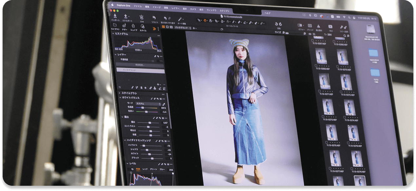
Task: Click the Import (インポート) toolbar icon
Action: point(115,16)
